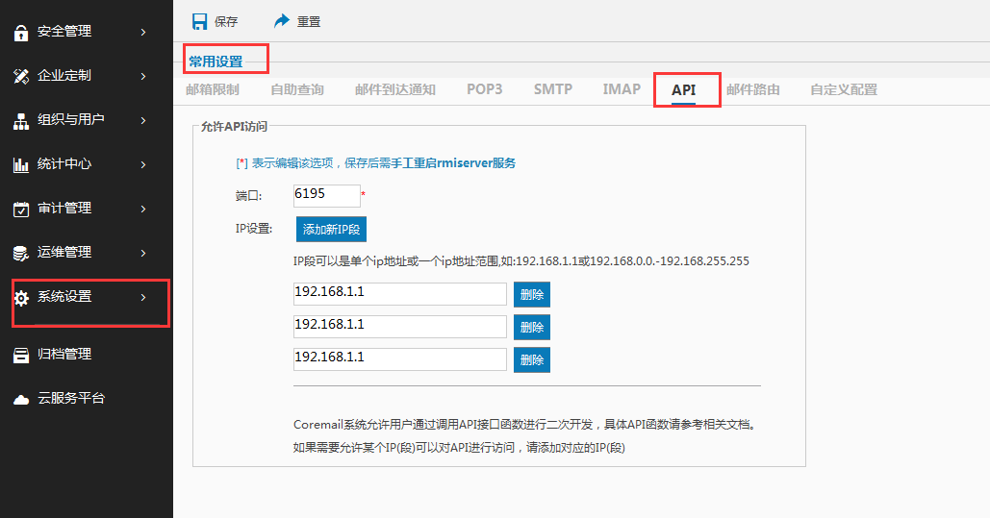Image resolution: width=990 pixels, height=518 pixels.
Task: Click the System Settings gear icon
Action: pyautogui.click(x=21, y=298)
